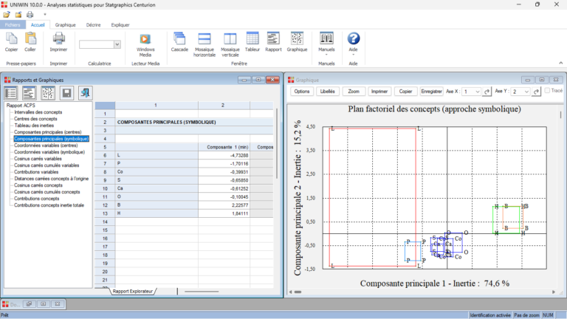Switch to the Accueil tab

pyautogui.click(x=38, y=25)
